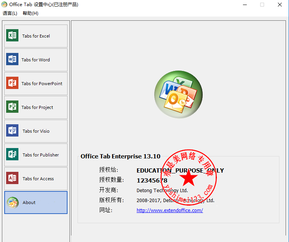Click the large Office Tab logo
This screenshot has height=242, width=289.
pyautogui.click(x=178, y=94)
